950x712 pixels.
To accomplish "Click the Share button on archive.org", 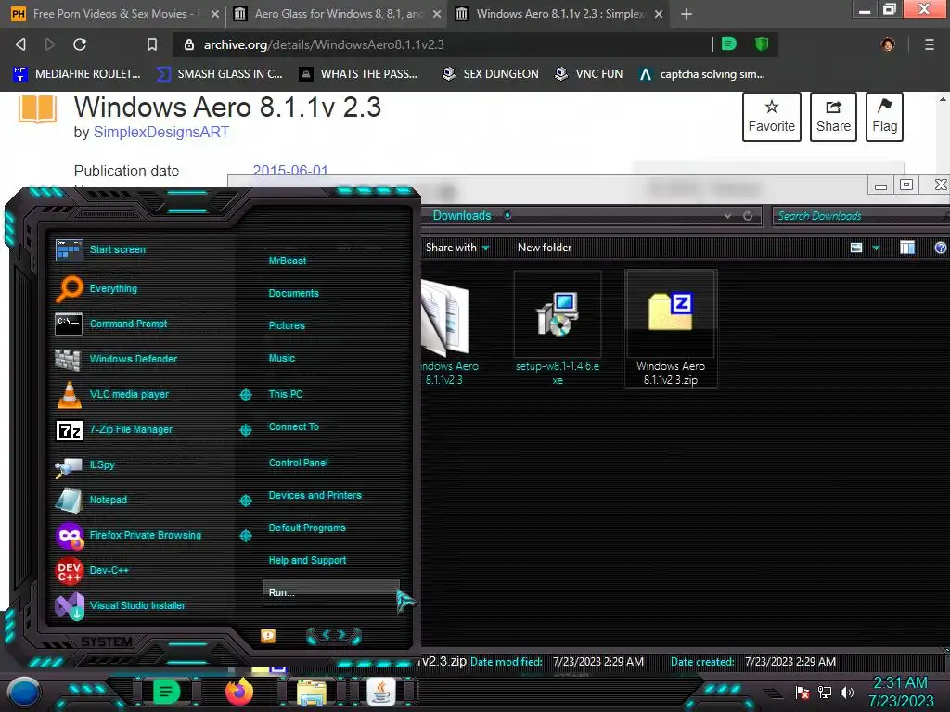I will 833,117.
